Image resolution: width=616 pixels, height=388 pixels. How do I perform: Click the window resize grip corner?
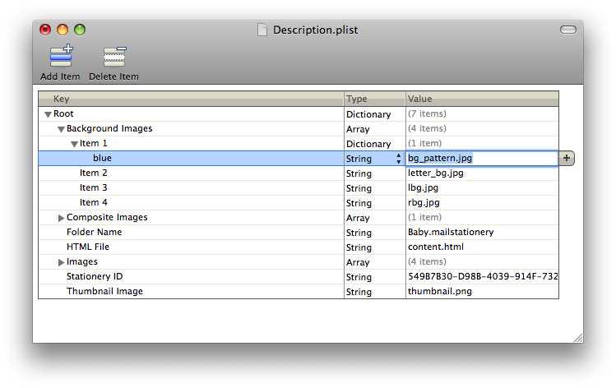(x=577, y=337)
